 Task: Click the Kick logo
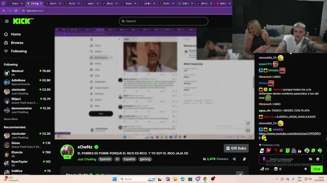coord(23,21)
